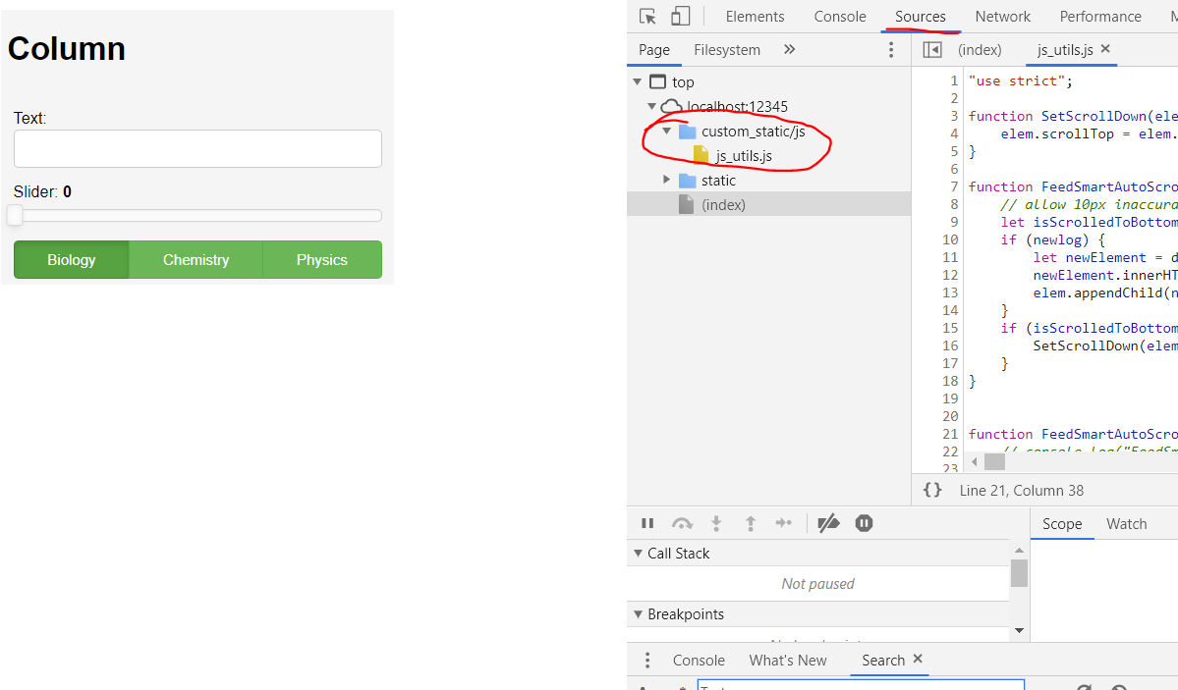Click the step out of current function icon

(x=751, y=522)
